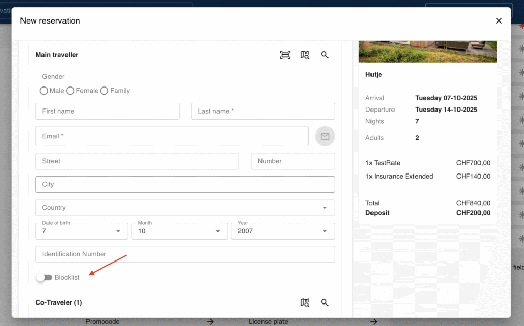Click the magnifier icon in Co-Traveler section
The height and width of the screenshot is (326, 524).
coord(325,302)
